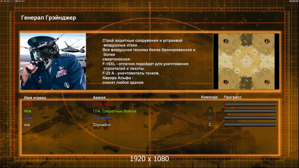Viewport: 299px width, 168px height.
Task: Click the title 'Генерал Грэйнджер'
Action: coord(49,18)
